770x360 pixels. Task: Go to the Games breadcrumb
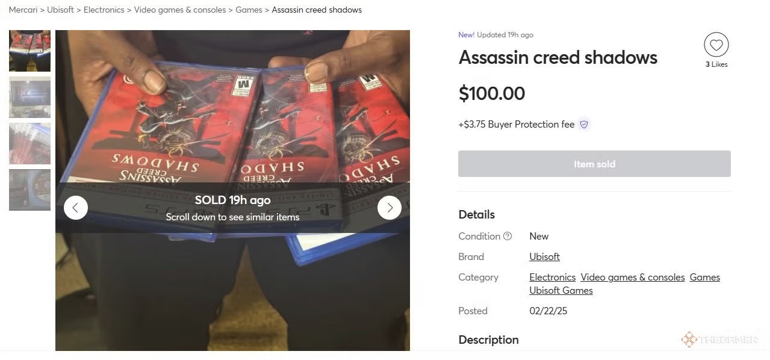click(x=249, y=10)
